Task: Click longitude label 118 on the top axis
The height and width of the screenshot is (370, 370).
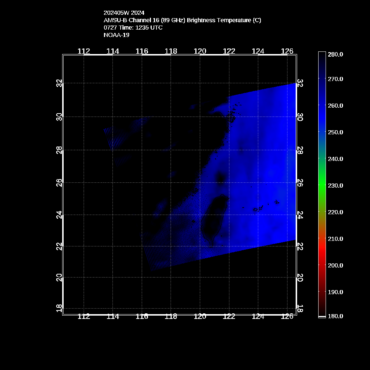Action: tap(171, 51)
